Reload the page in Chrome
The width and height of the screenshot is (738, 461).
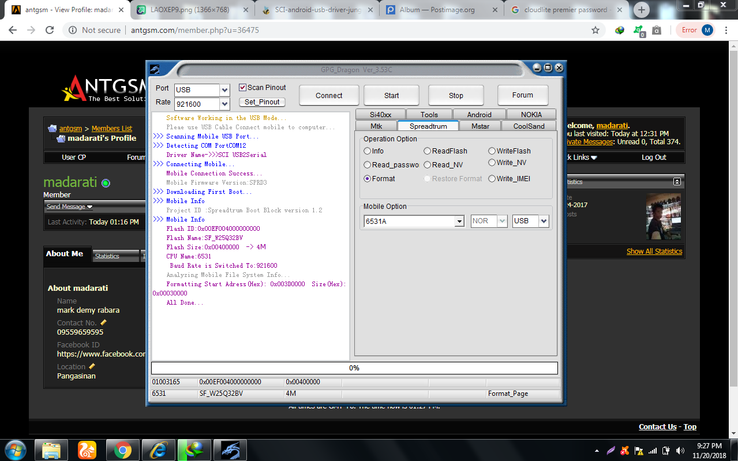click(x=50, y=30)
